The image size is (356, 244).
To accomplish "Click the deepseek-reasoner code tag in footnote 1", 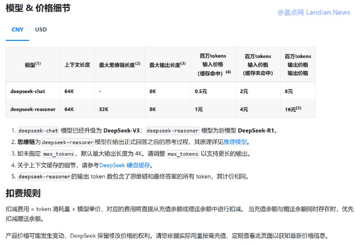I will point(173,130).
